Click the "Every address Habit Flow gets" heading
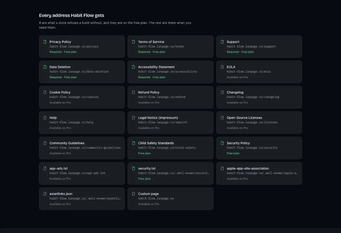341x233 pixels. coord(72,15)
